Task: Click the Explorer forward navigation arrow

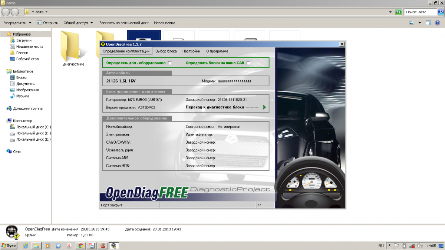Action: coord(15,12)
